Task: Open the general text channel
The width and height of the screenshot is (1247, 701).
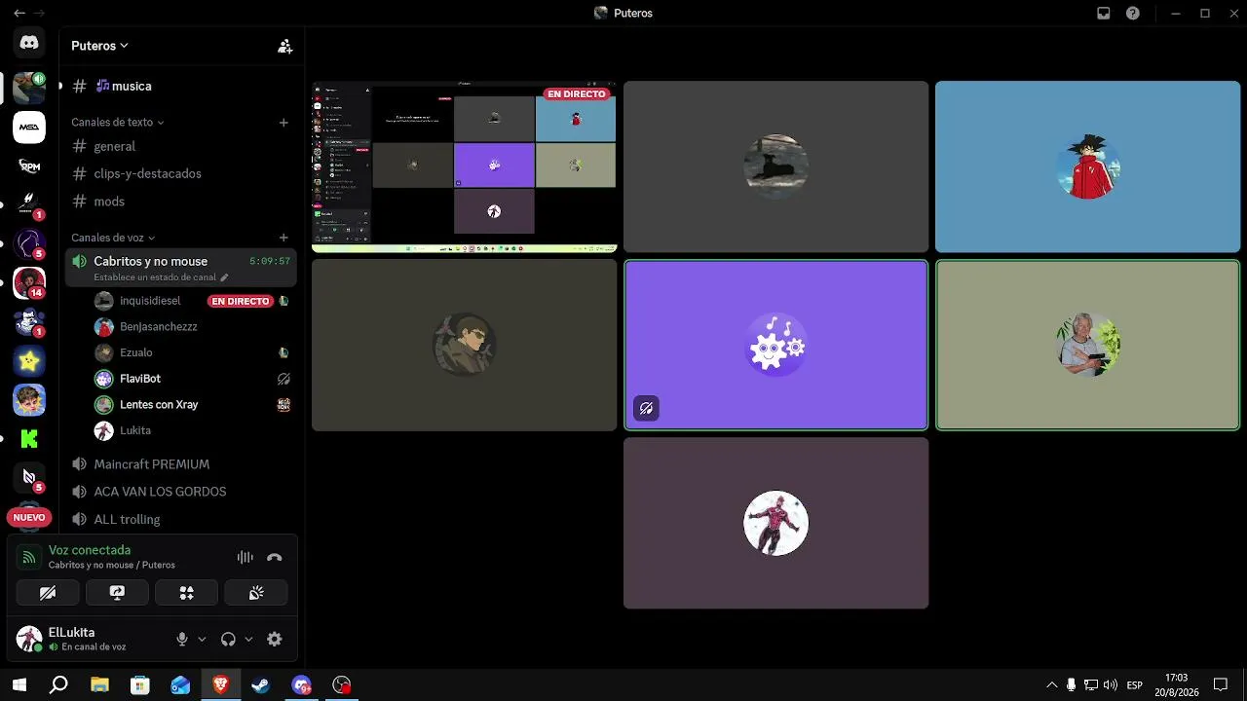Action: coord(181,146)
